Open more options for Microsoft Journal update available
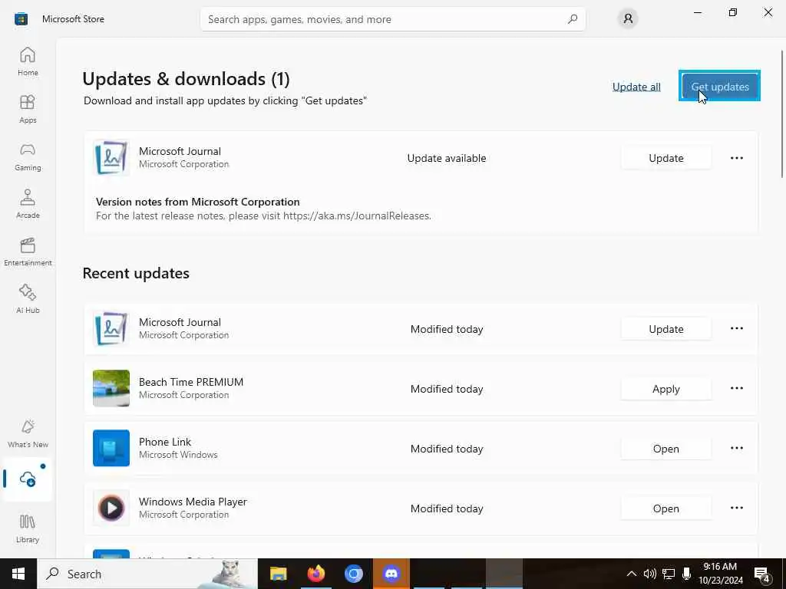 click(x=736, y=158)
